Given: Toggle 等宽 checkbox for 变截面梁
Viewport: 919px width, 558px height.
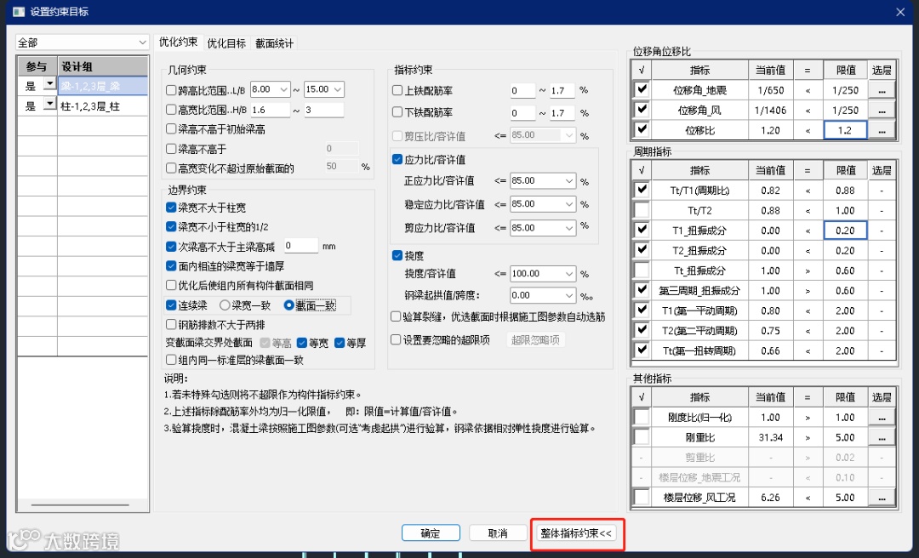Looking at the screenshot, I should (302, 343).
